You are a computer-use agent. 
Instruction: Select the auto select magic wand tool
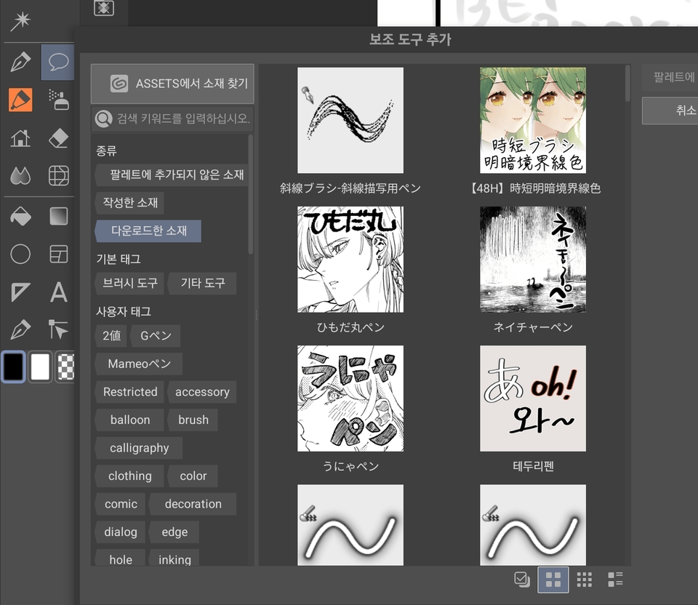(20, 21)
